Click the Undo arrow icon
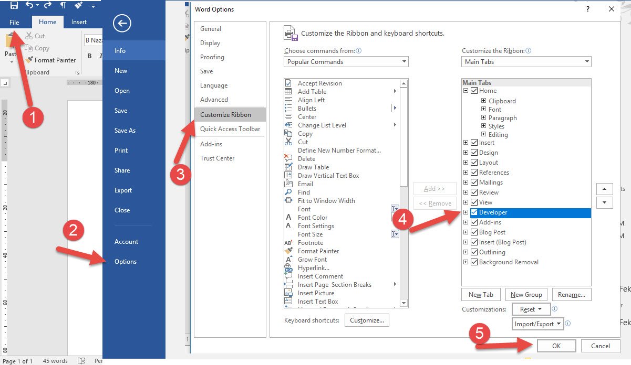The width and height of the screenshot is (631, 365). (30, 5)
